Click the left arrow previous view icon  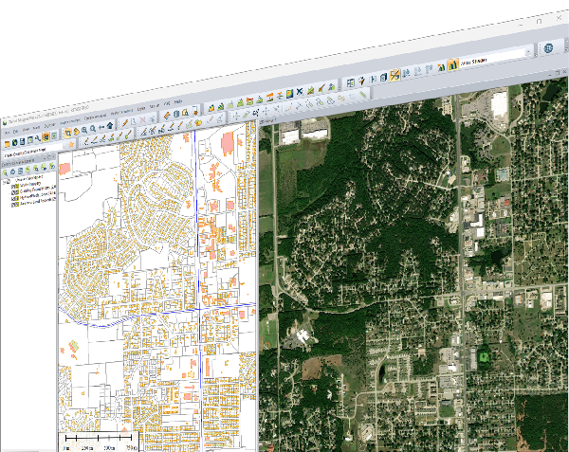[x=101, y=127]
